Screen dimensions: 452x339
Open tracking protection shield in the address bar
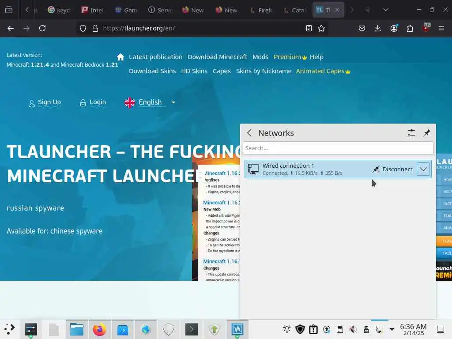click(x=83, y=28)
